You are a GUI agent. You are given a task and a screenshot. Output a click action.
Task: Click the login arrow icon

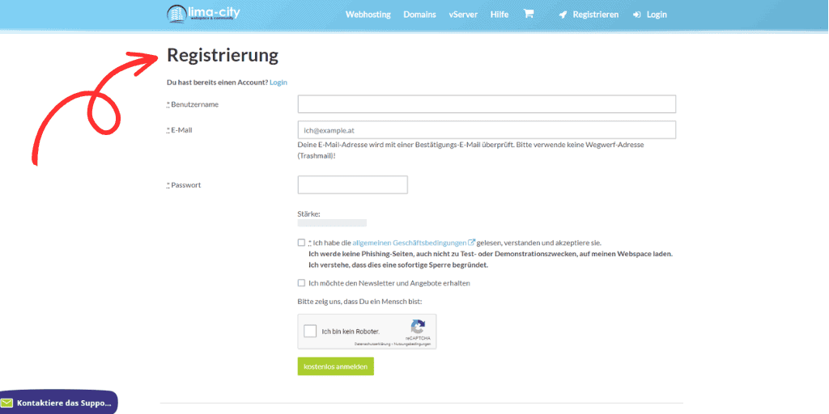637,15
